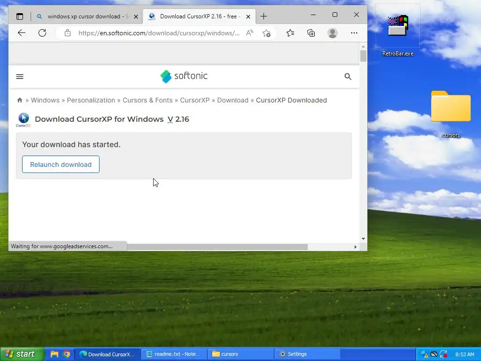
Task: Click the horizontal scrollbar right arrow
Action: pos(356,247)
